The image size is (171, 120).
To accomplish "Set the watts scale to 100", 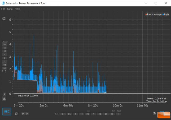I will tap(5, 44).
